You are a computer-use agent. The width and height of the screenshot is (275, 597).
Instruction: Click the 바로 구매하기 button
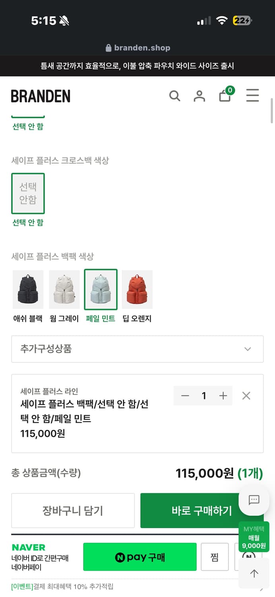pos(203,511)
